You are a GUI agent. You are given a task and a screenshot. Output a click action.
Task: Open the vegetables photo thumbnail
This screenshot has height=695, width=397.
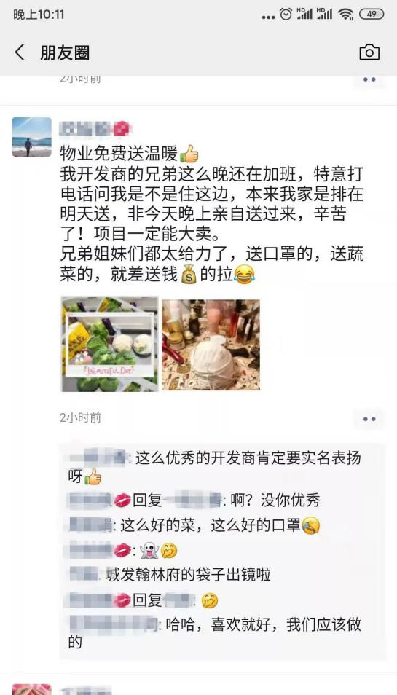pos(110,344)
